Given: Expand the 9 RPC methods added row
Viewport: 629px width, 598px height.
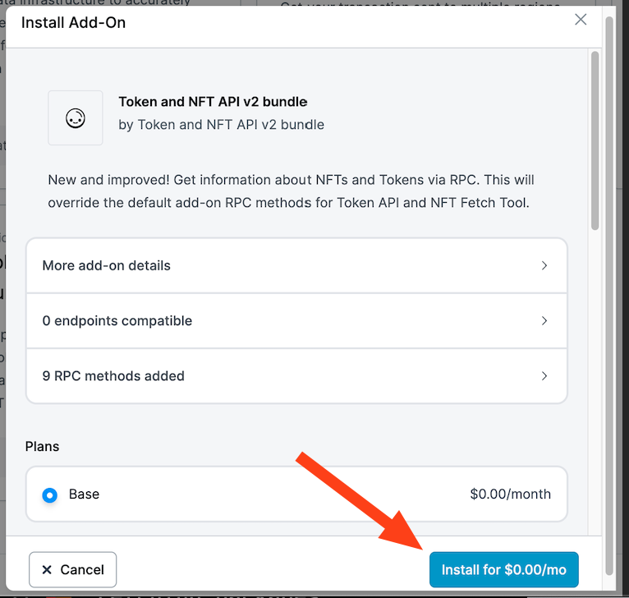Looking at the screenshot, I should 296,376.
